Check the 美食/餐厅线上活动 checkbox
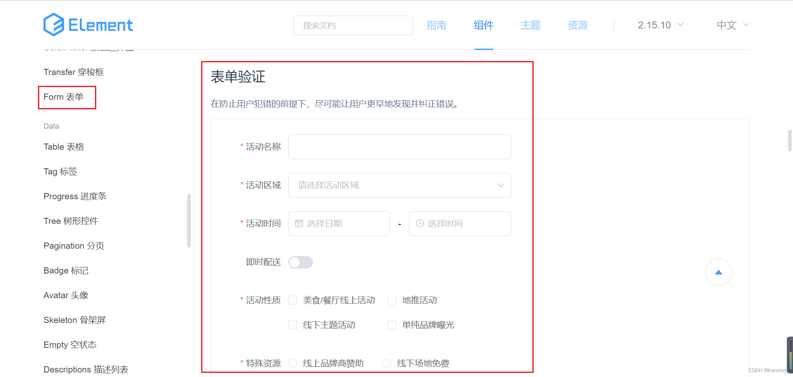793x377 pixels. 292,300
